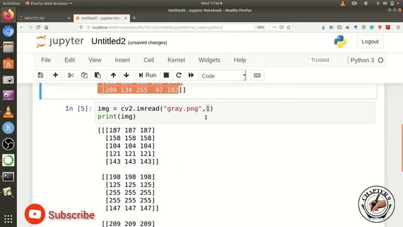Screen dimensions: 403x227
Task: Bookmark this page with star icon
Action: (x=288, y=27)
